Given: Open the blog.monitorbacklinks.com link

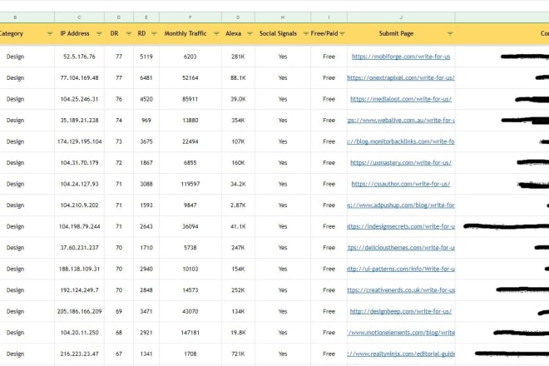Looking at the screenshot, I should click(401, 141).
